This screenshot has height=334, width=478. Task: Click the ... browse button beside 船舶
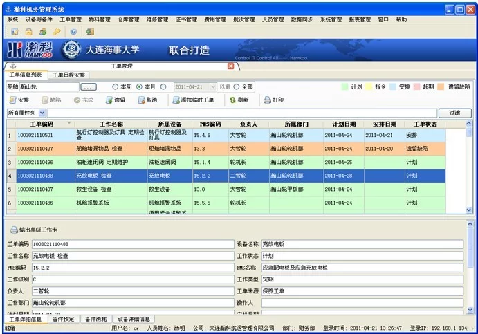point(88,87)
